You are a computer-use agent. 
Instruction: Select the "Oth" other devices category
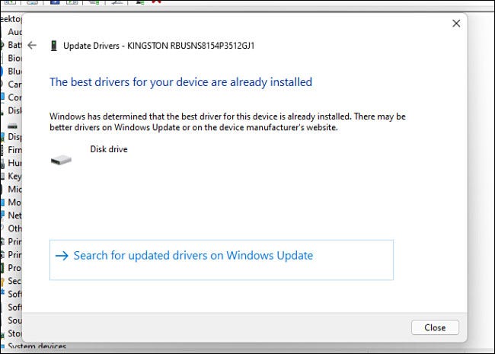click(x=14, y=228)
